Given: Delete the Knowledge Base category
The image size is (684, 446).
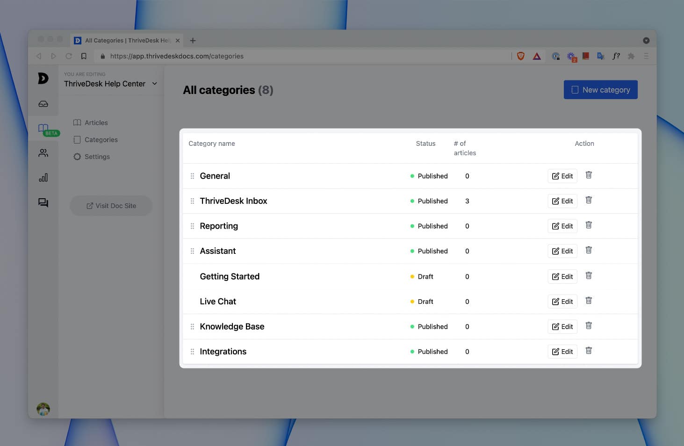Looking at the screenshot, I should coord(589,325).
